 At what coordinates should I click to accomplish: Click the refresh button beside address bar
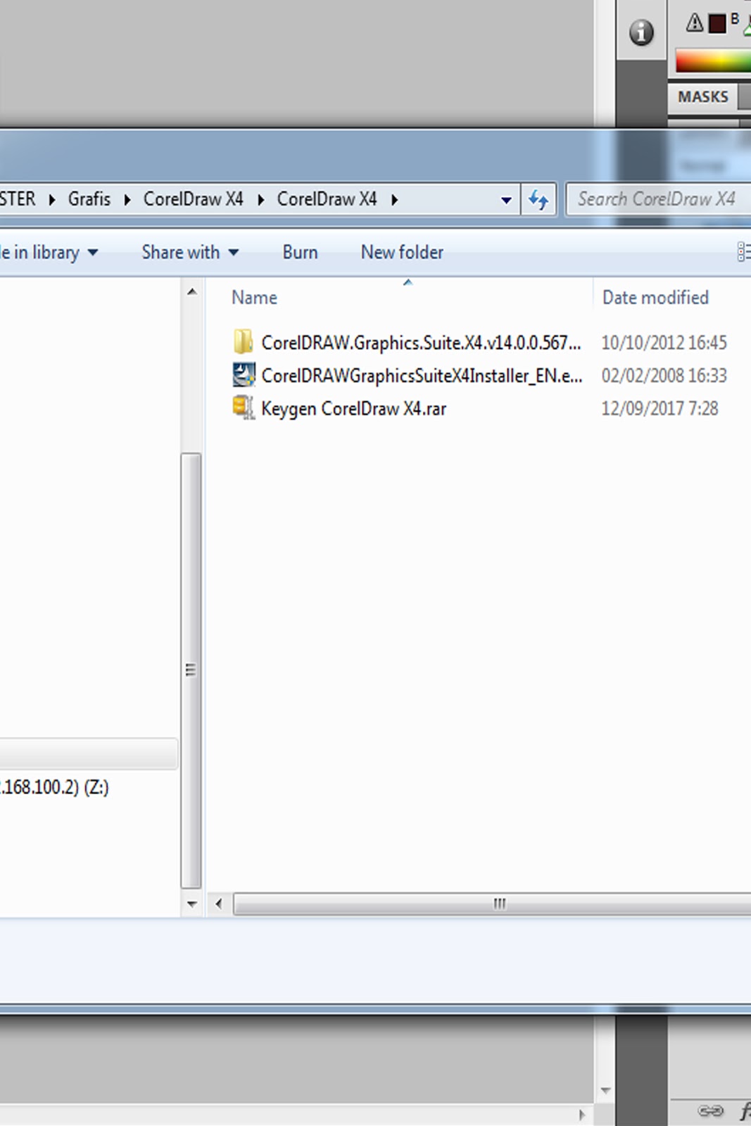539,200
